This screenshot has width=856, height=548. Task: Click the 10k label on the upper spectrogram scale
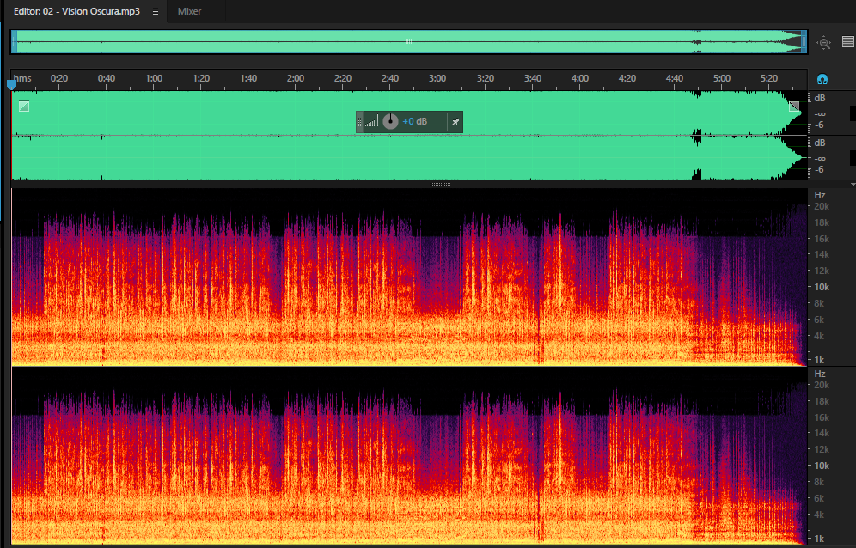pos(822,287)
